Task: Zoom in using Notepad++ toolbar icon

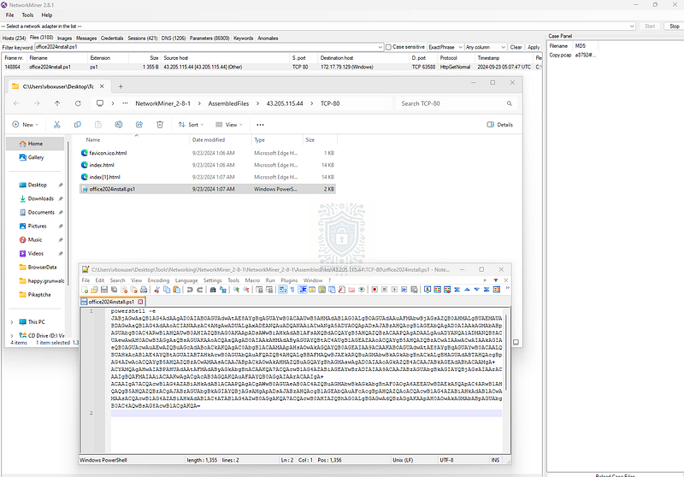Action: (236, 290)
